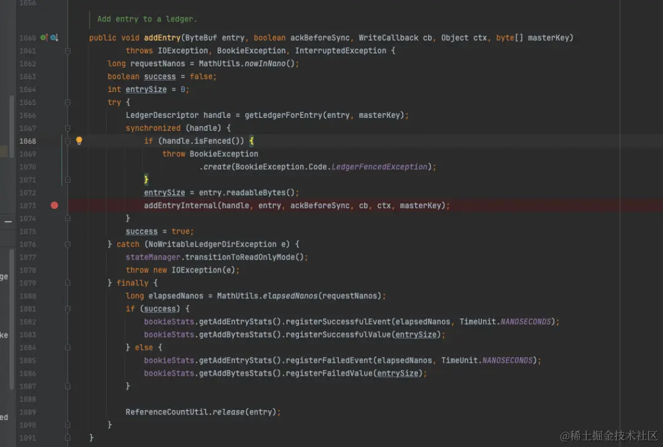663x447 pixels.
Task: Click 'ReferenceCountUtil' class reference
Action: click(x=166, y=412)
